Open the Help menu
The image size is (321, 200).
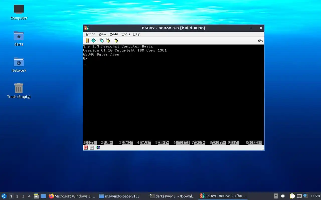[x=137, y=34]
